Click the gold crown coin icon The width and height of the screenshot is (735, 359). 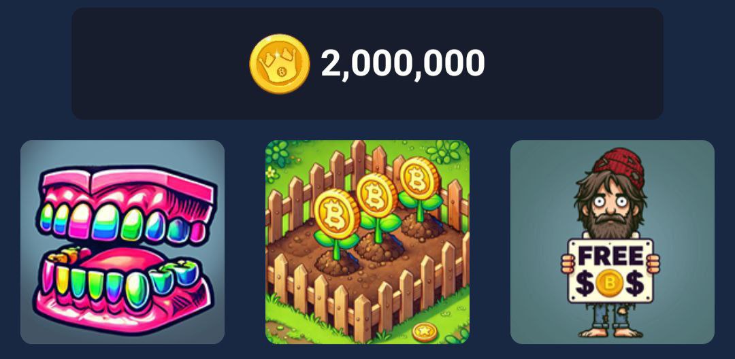click(x=280, y=64)
